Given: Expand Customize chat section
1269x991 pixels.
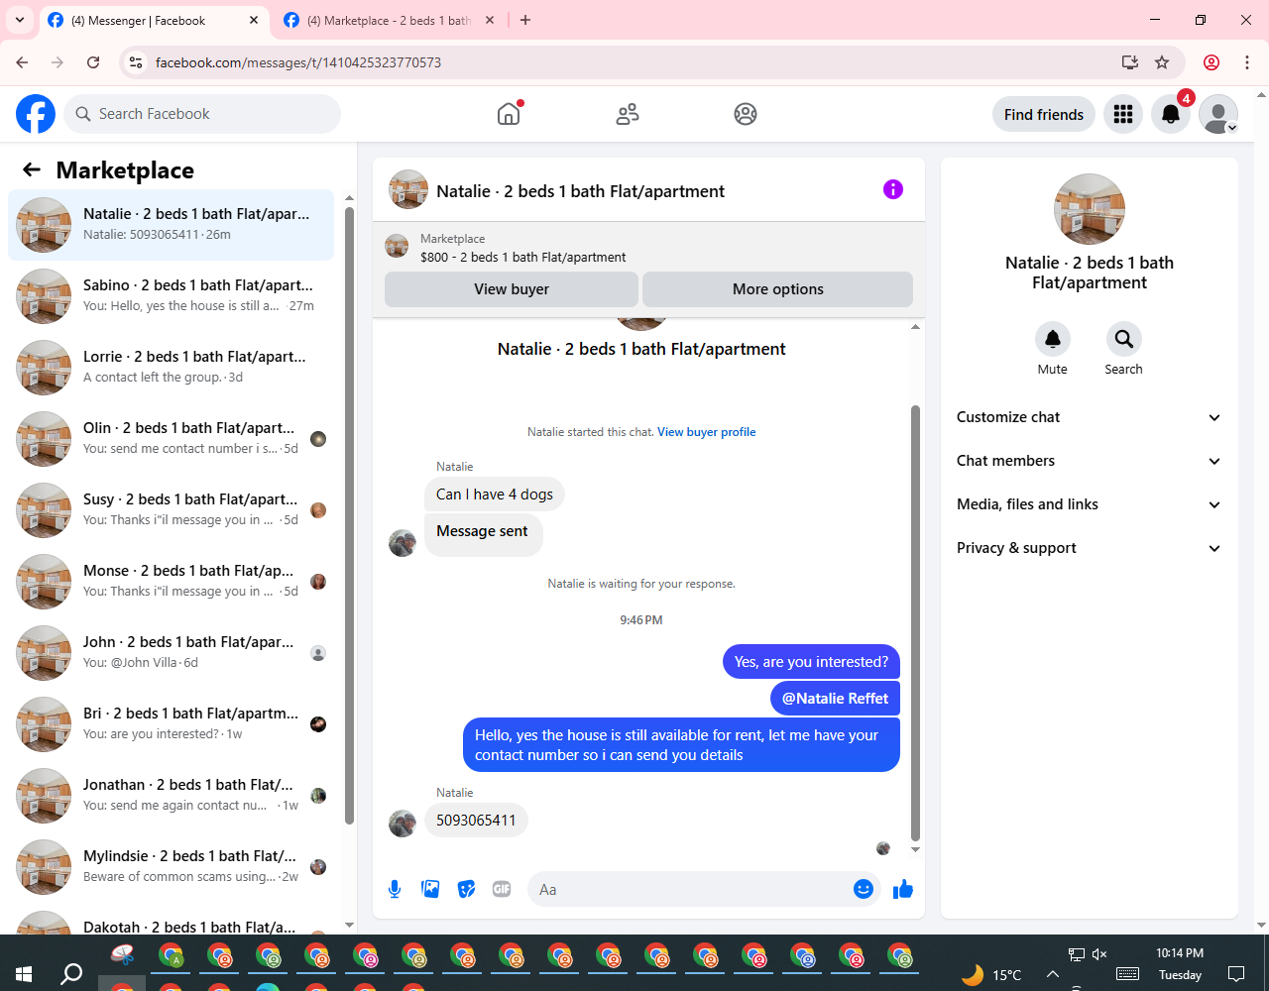Looking at the screenshot, I should 1090,417.
